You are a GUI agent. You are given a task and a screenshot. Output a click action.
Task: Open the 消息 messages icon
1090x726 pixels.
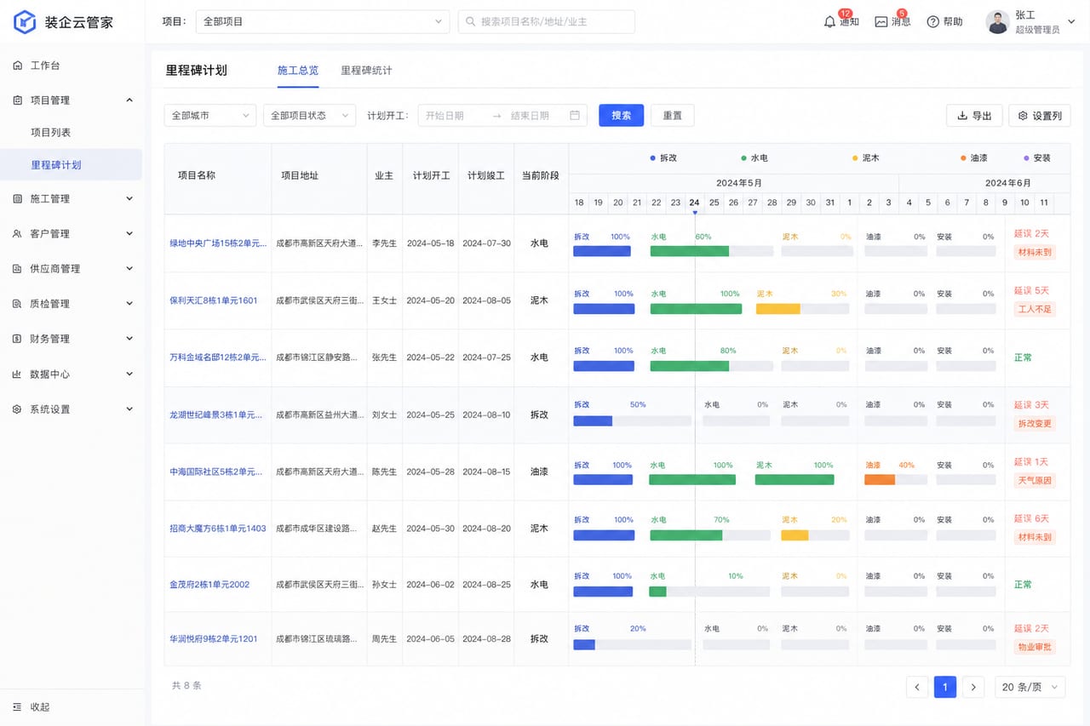pyautogui.click(x=881, y=22)
